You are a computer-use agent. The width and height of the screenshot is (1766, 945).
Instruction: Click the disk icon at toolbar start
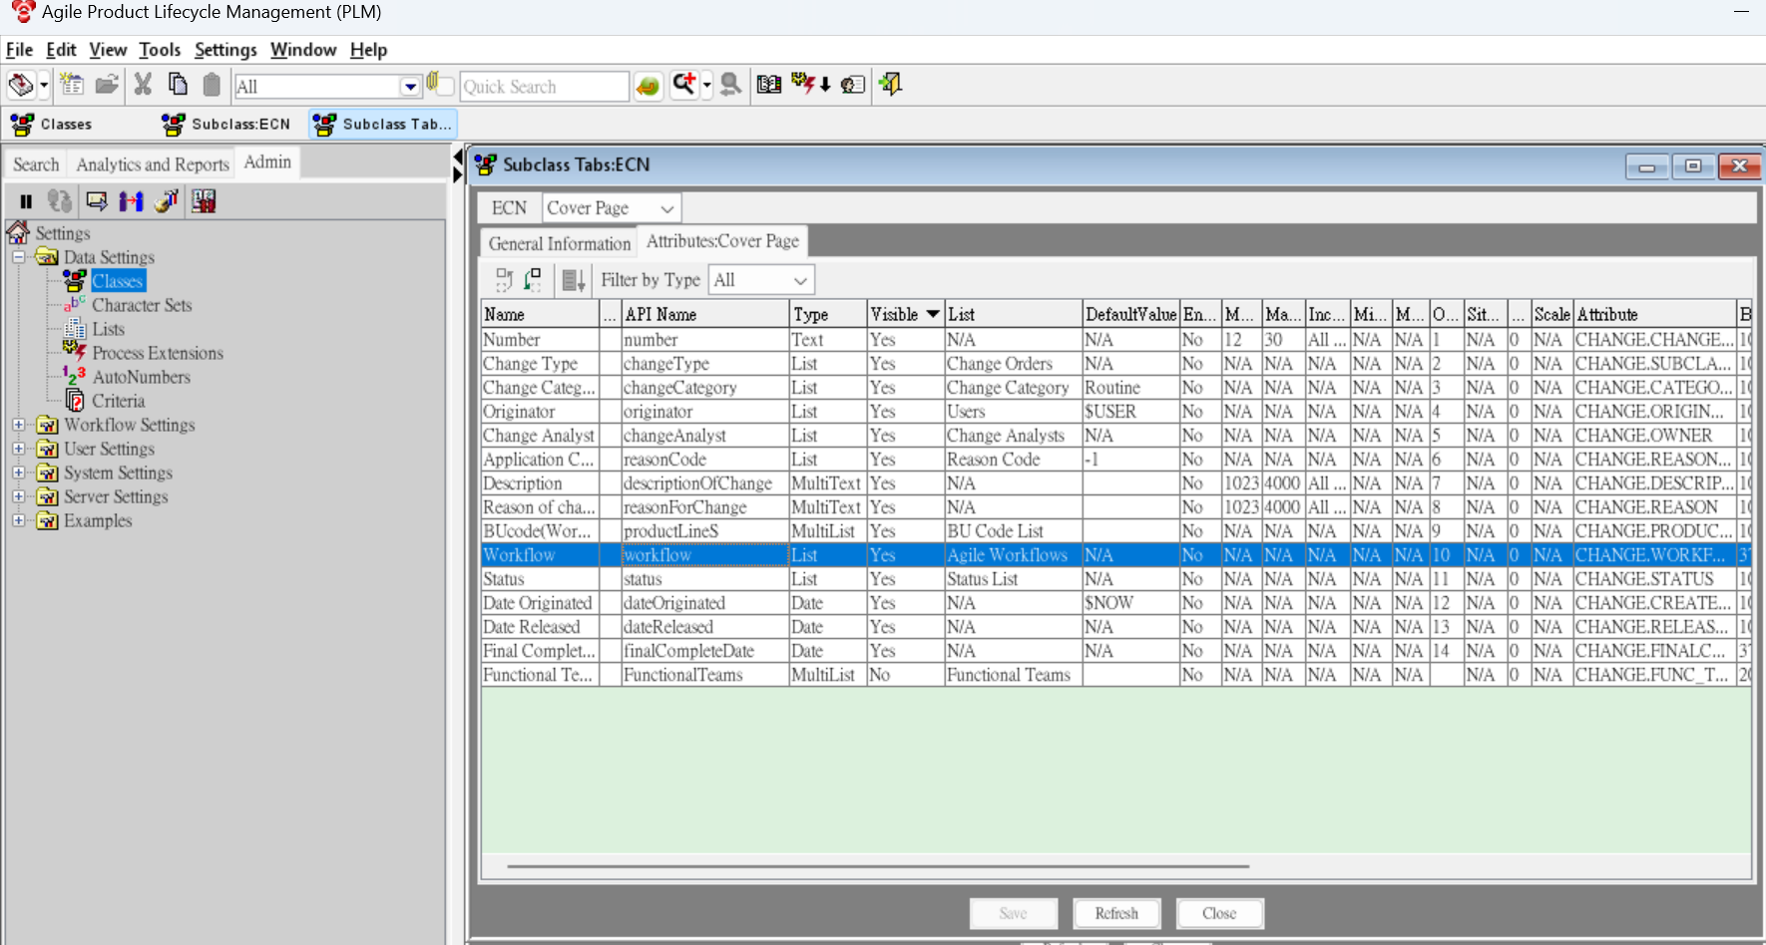tap(21, 85)
